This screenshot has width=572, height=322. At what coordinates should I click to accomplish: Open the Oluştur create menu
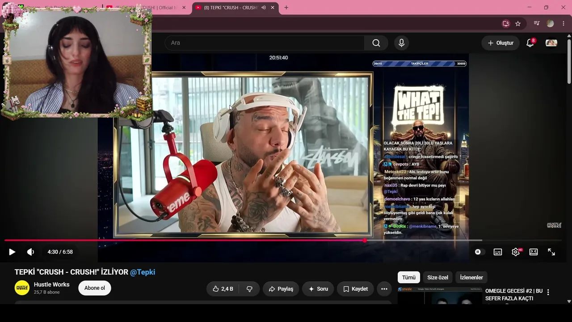point(500,43)
